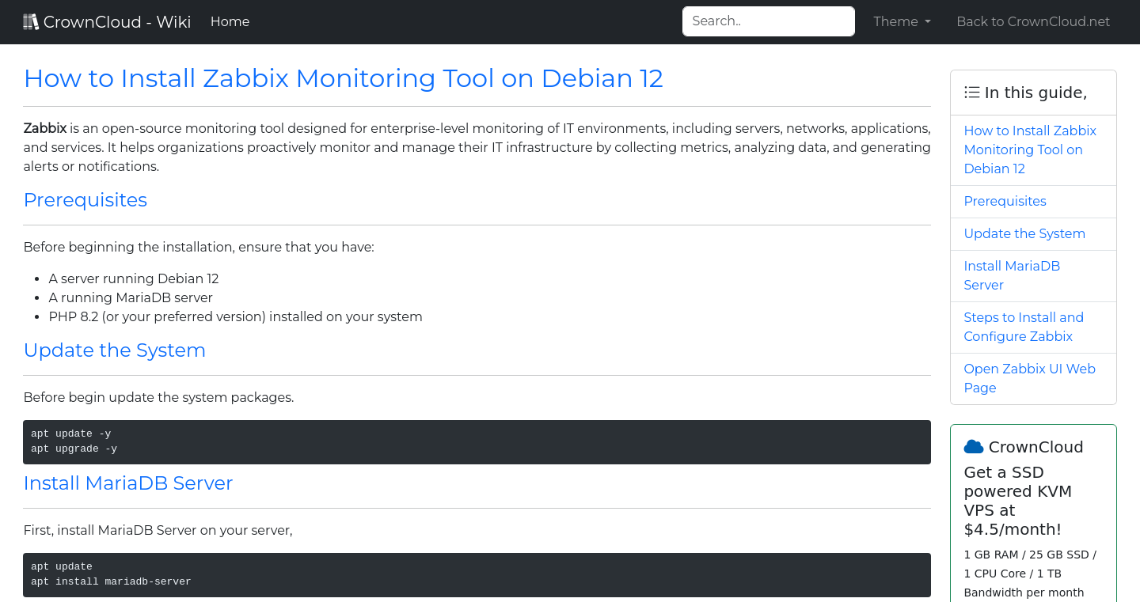1140x602 pixels.
Task: Focus the Search input field
Action: pos(768,21)
